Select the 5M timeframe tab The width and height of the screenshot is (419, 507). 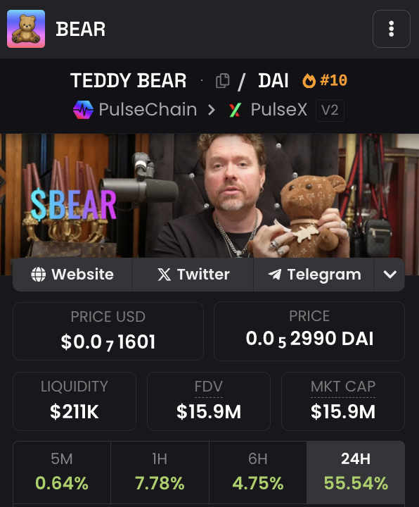click(x=62, y=472)
